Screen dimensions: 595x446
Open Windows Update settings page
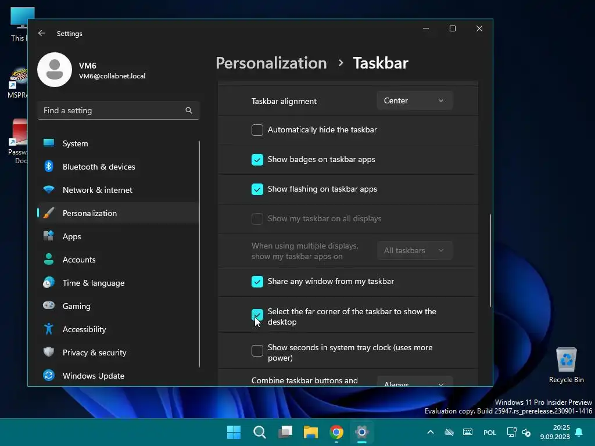118,376
